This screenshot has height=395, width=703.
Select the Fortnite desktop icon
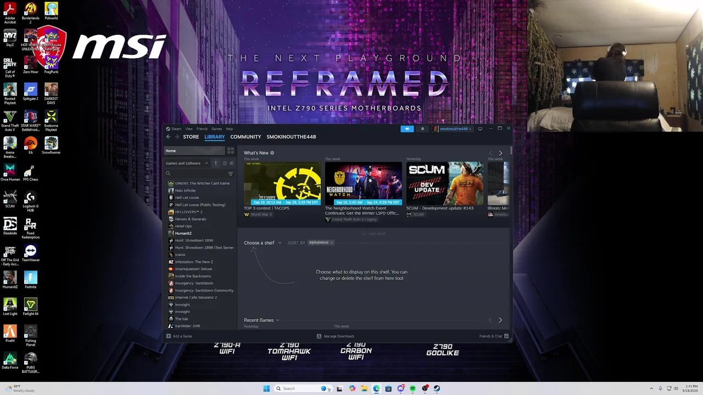(x=31, y=280)
